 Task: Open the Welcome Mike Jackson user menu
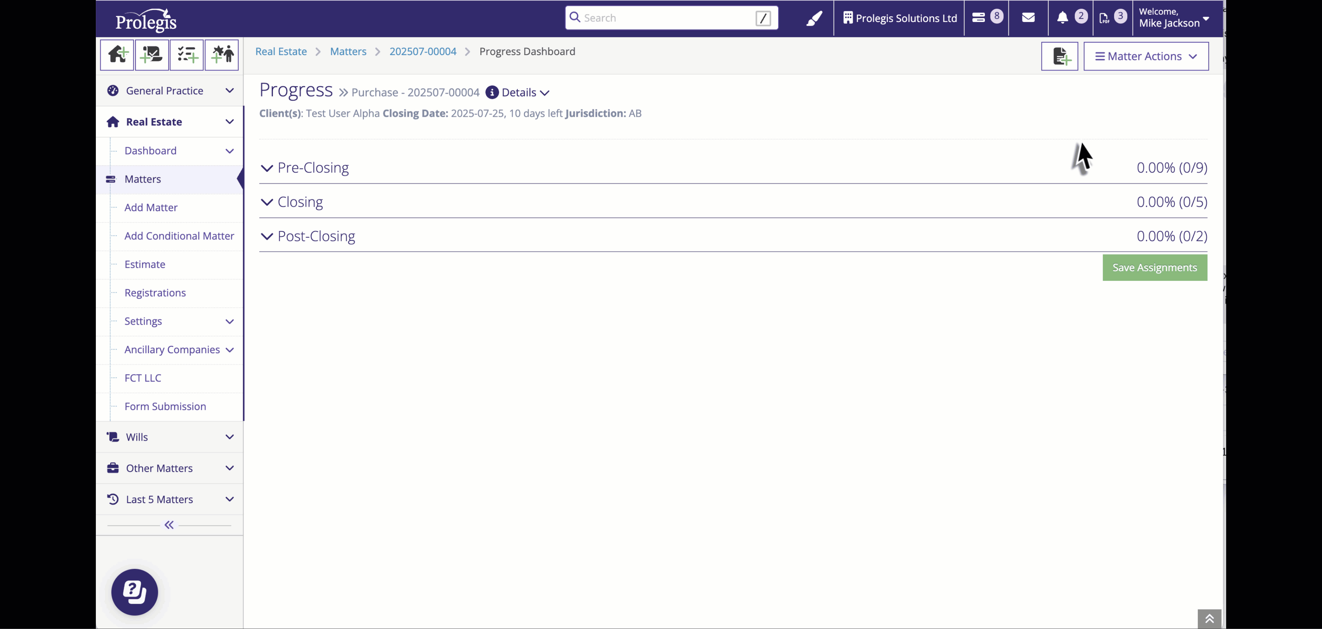1173,18
